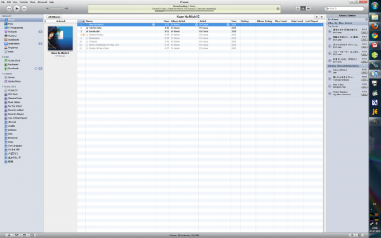Open the Controls menu
The height and width of the screenshot is (238, 381).
point(23,2)
